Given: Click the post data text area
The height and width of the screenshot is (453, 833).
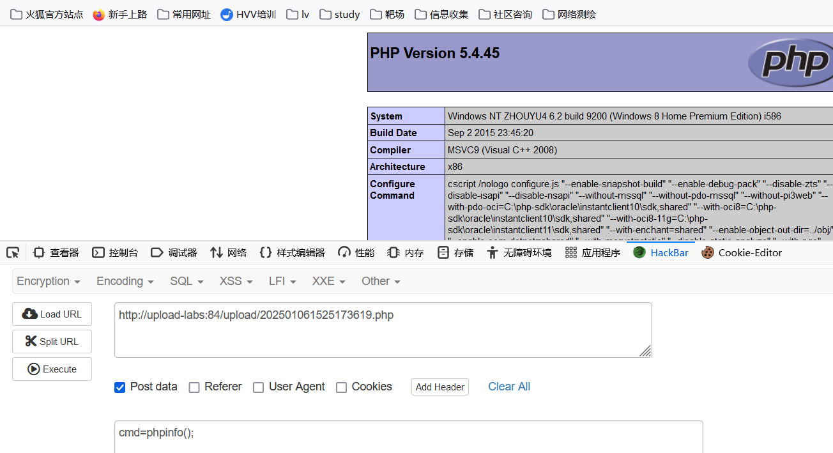Looking at the screenshot, I should tap(409, 437).
